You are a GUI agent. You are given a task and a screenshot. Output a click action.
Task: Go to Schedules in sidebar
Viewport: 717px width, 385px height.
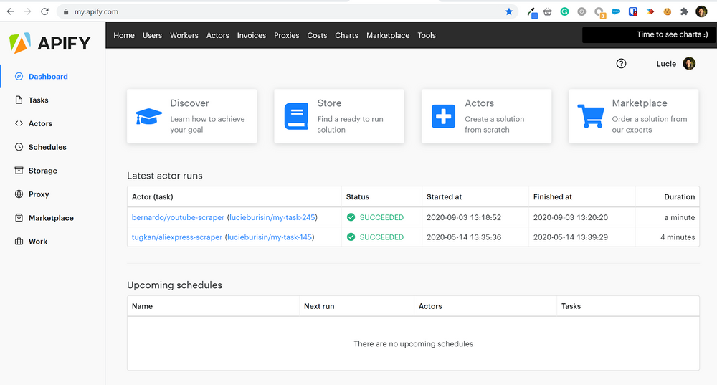click(47, 147)
